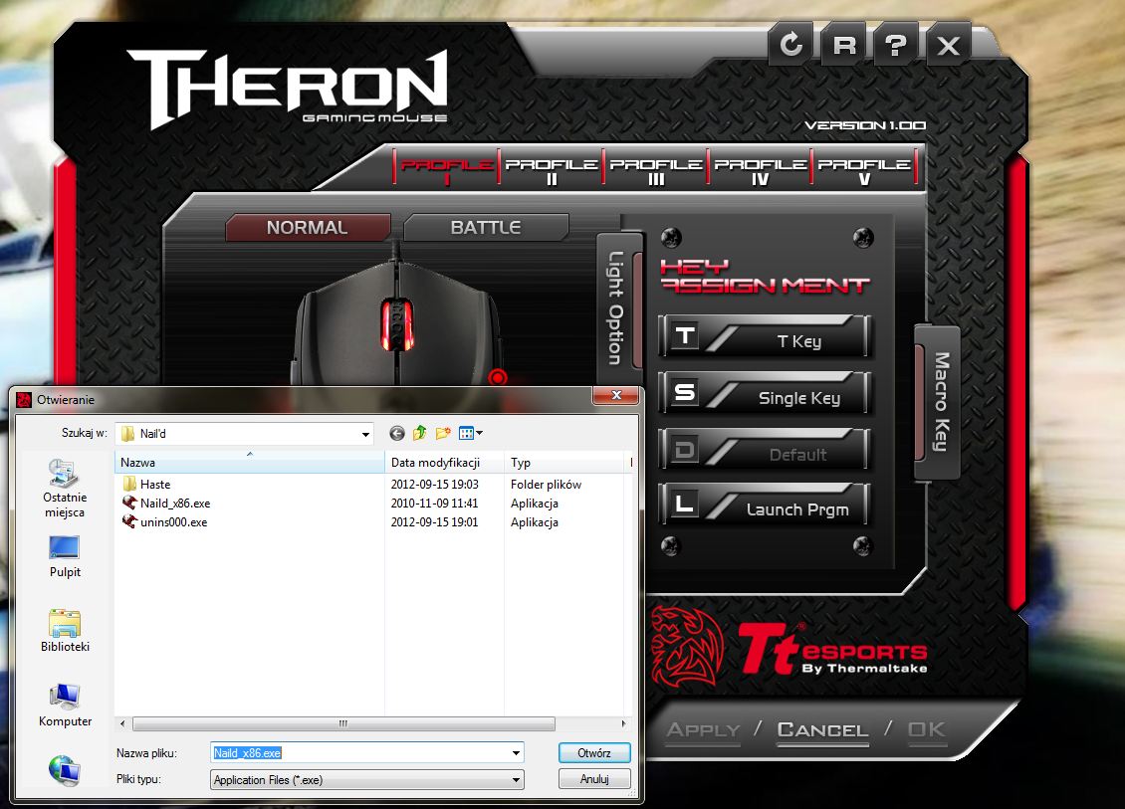
Task: Choose the T Key assignment button
Action: pyautogui.click(x=765, y=336)
